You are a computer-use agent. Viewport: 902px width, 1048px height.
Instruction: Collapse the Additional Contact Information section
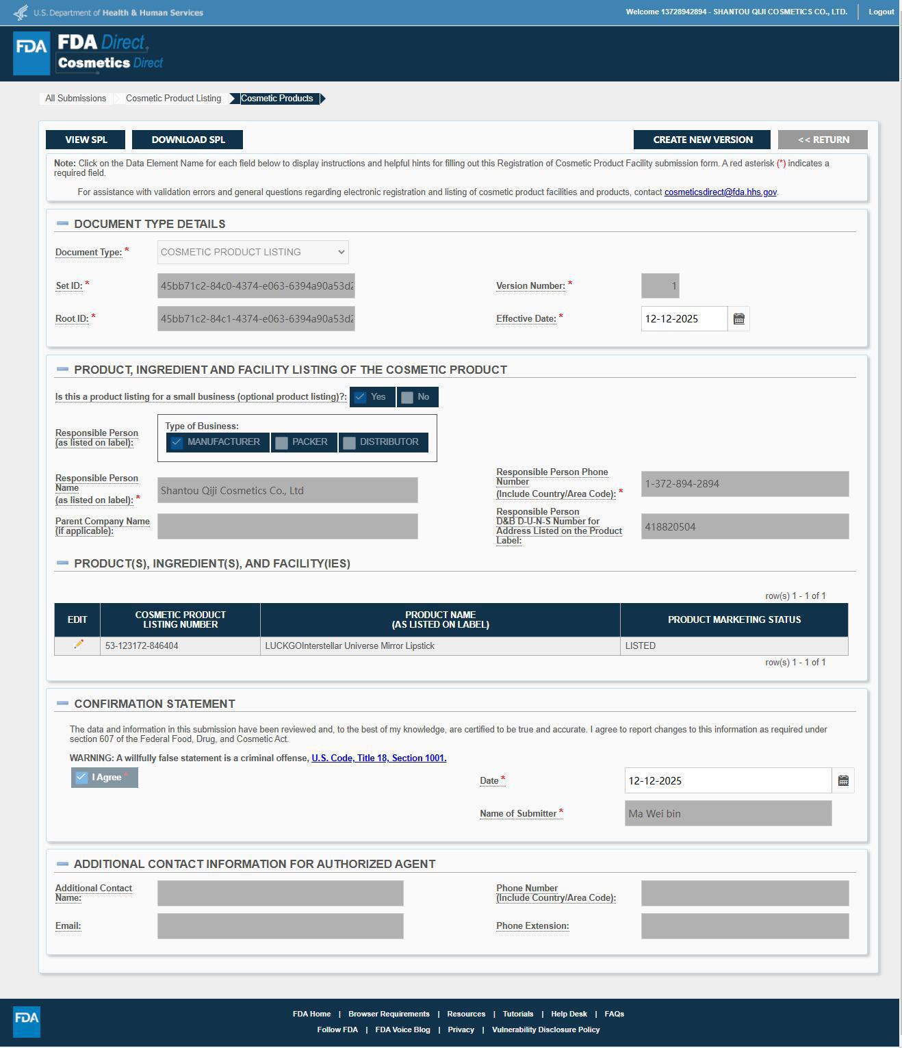click(62, 863)
